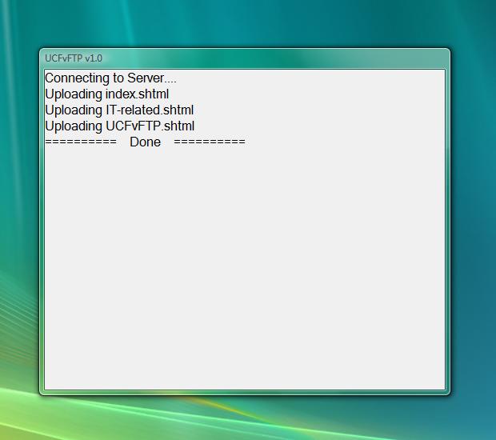Image resolution: width=496 pixels, height=440 pixels.
Task: Click the bottom-right corner of the UCFvFTP window
Action: click(448, 393)
